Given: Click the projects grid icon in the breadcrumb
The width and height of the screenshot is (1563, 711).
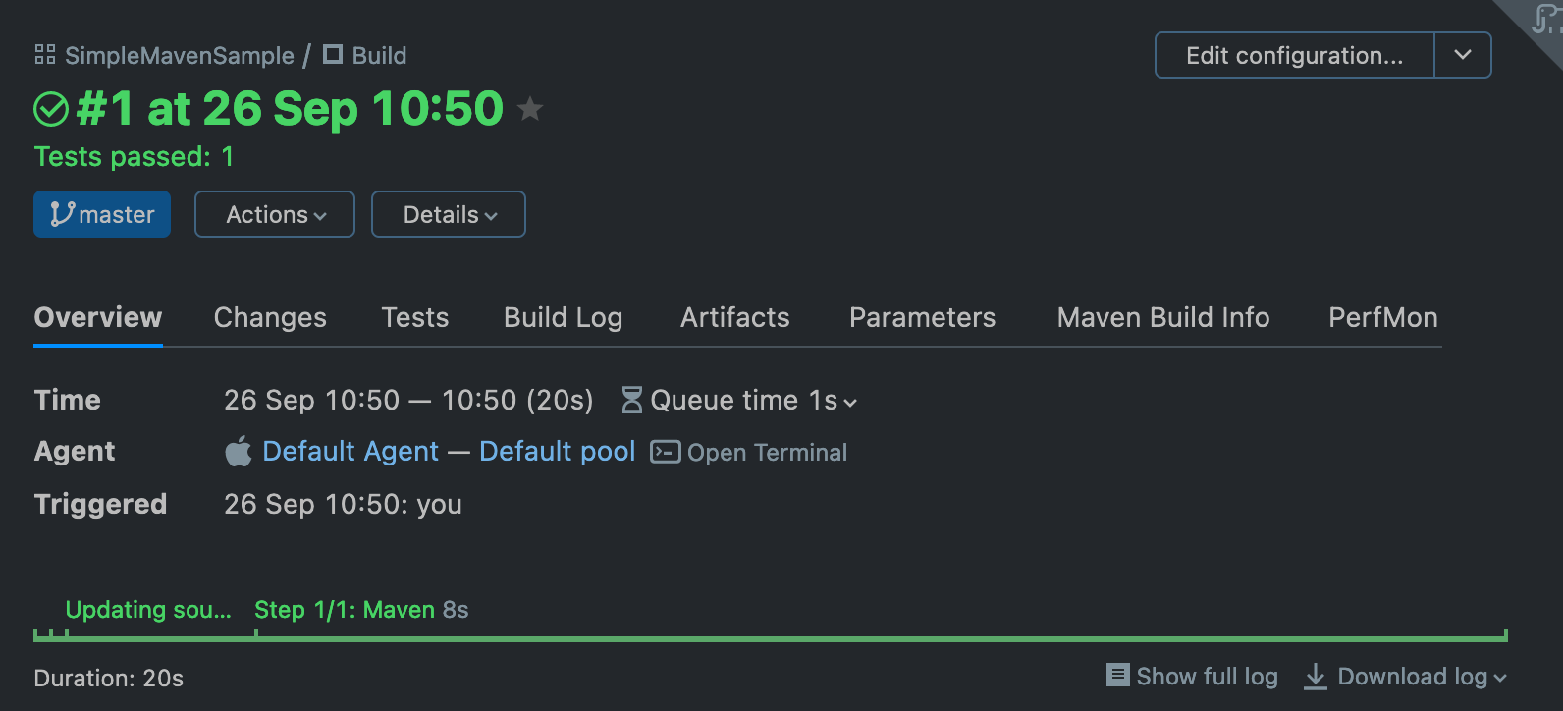Looking at the screenshot, I should pos(43,55).
